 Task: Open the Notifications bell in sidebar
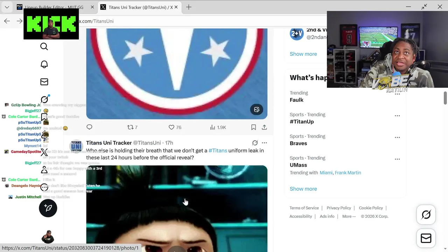coord(44,64)
